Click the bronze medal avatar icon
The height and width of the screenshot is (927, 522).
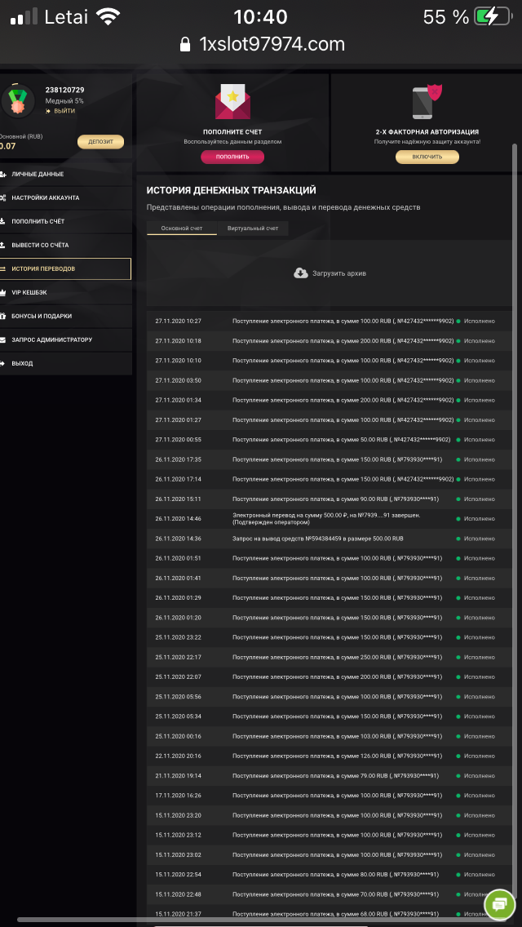tap(17, 101)
